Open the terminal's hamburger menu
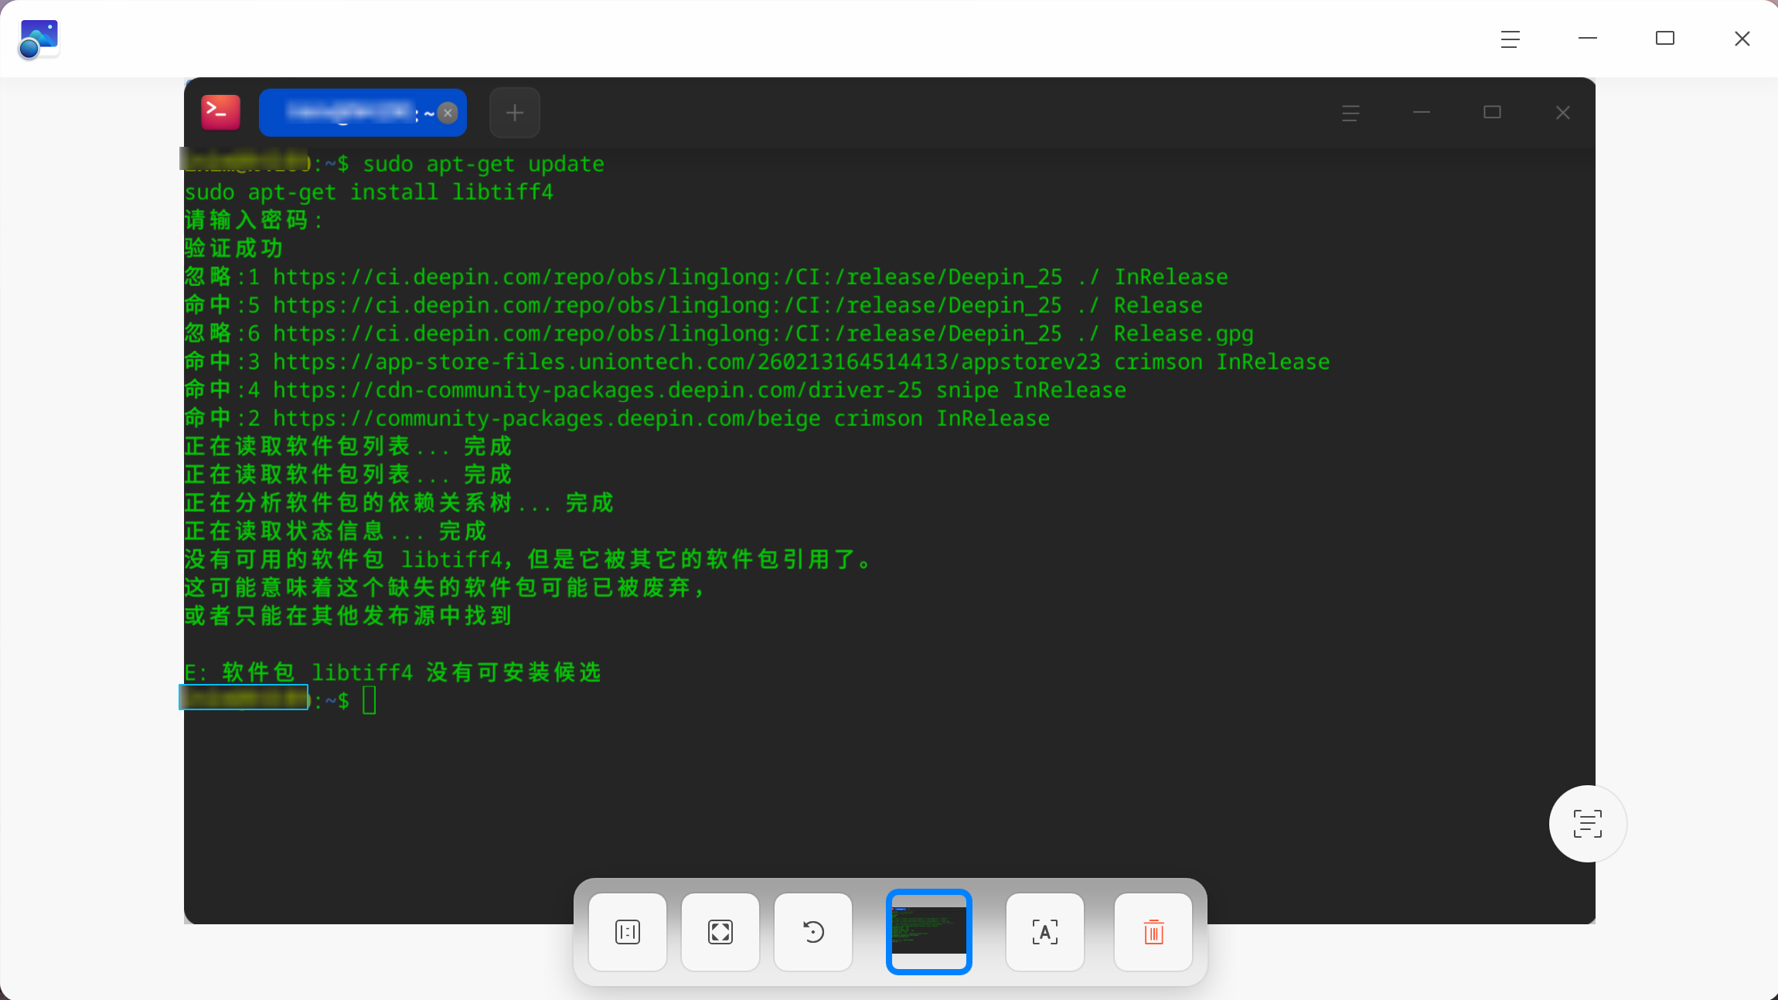 tap(1351, 113)
